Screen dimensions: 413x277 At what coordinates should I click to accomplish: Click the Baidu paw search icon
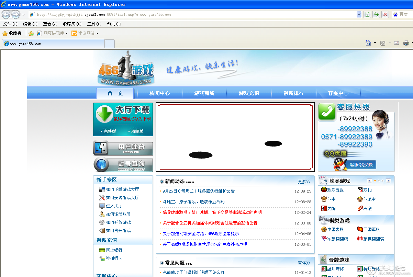[x=394, y=14]
